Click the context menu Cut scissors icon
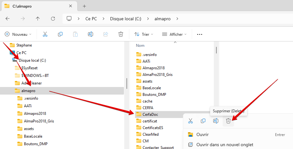 point(190,121)
